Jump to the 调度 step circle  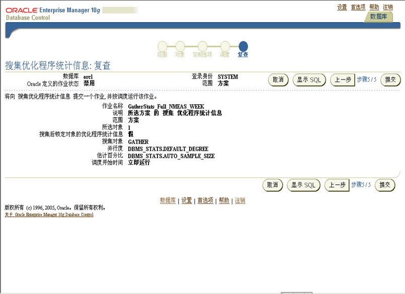pyautogui.click(x=224, y=46)
